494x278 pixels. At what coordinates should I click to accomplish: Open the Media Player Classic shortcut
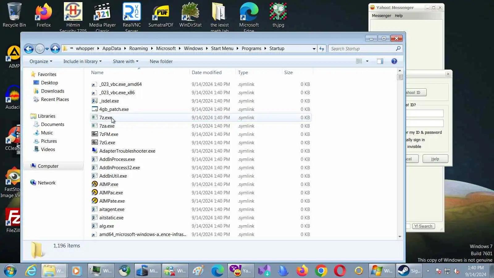point(103,16)
